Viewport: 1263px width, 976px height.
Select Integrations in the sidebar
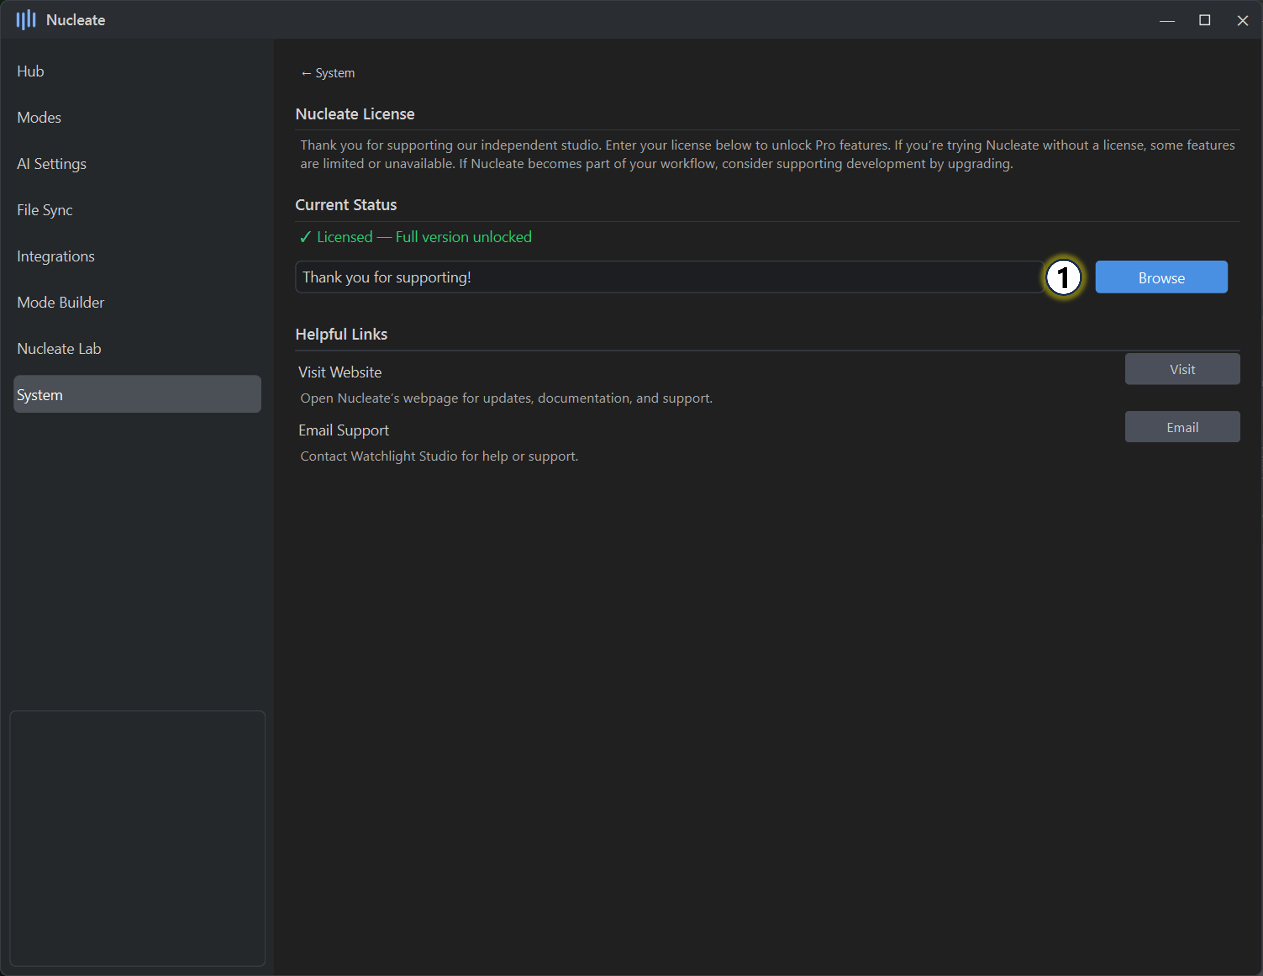coord(56,256)
